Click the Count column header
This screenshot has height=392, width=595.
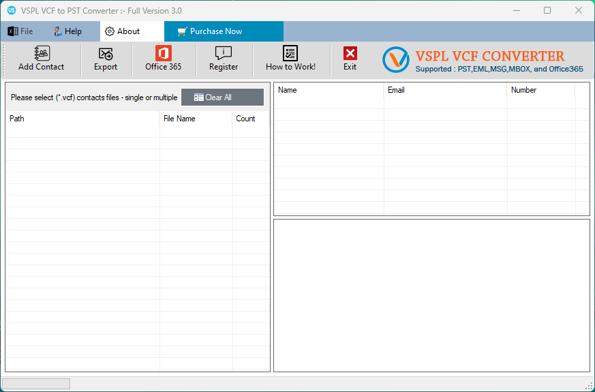(251, 119)
